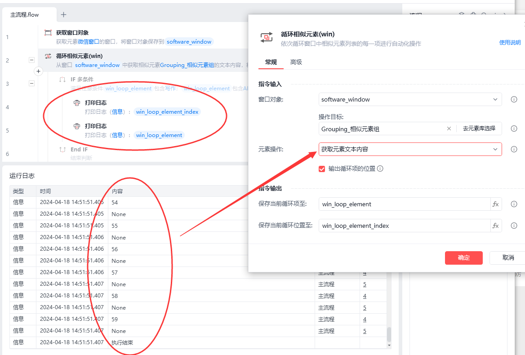
Task: Open the 窗口对象 software_window dropdown
Action: tap(410, 99)
